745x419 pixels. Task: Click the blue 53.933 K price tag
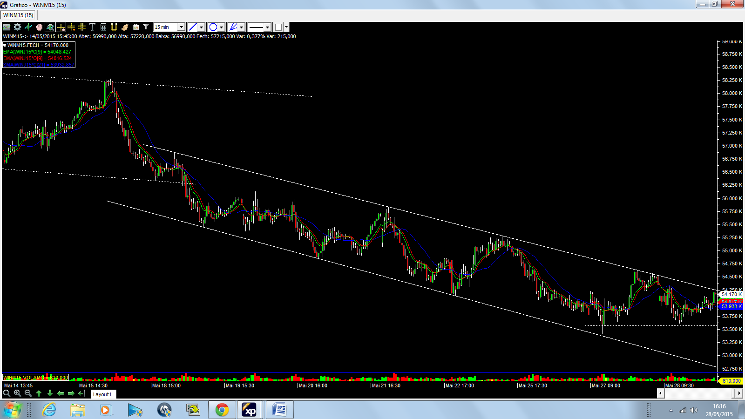click(x=731, y=306)
